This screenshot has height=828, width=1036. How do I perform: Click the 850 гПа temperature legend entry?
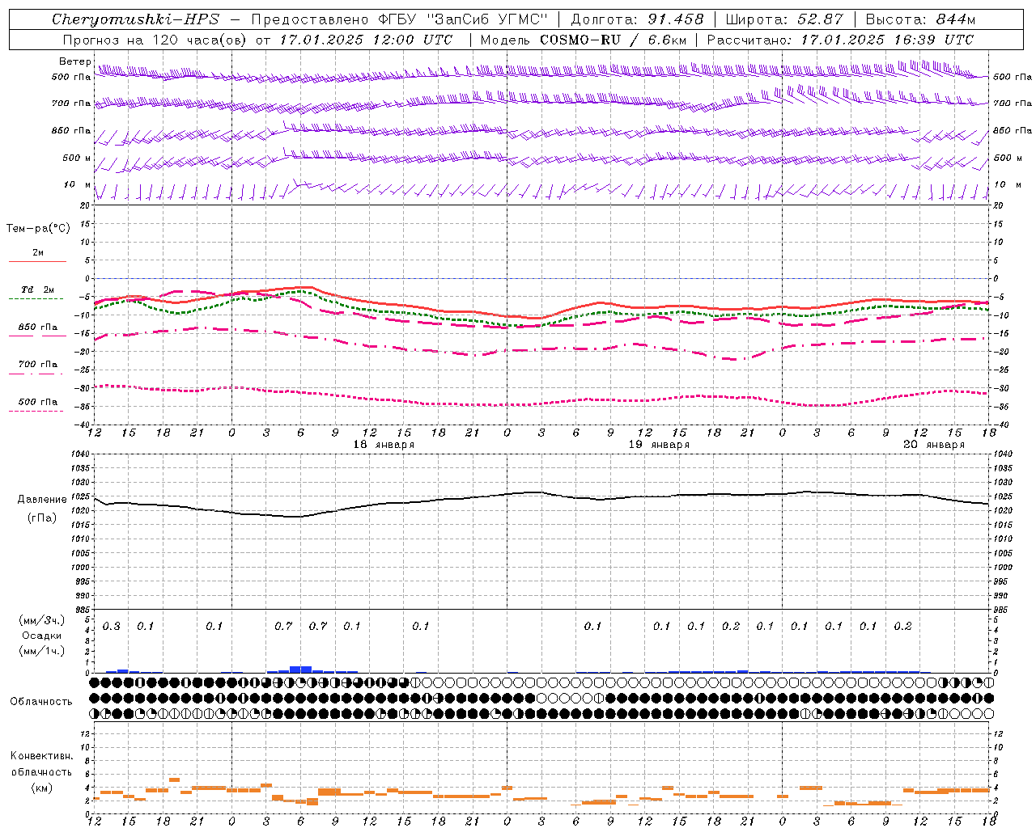click(38, 327)
